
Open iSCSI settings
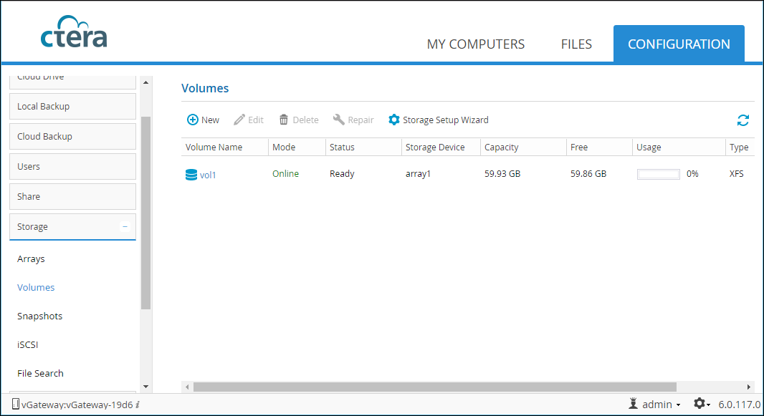coord(27,344)
